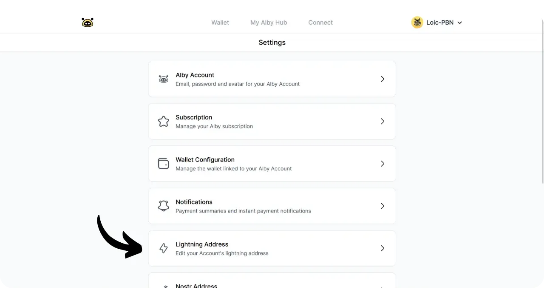544x301 pixels.
Task: Expand the Notifications chevron arrow
Action: (x=382, y=206)
